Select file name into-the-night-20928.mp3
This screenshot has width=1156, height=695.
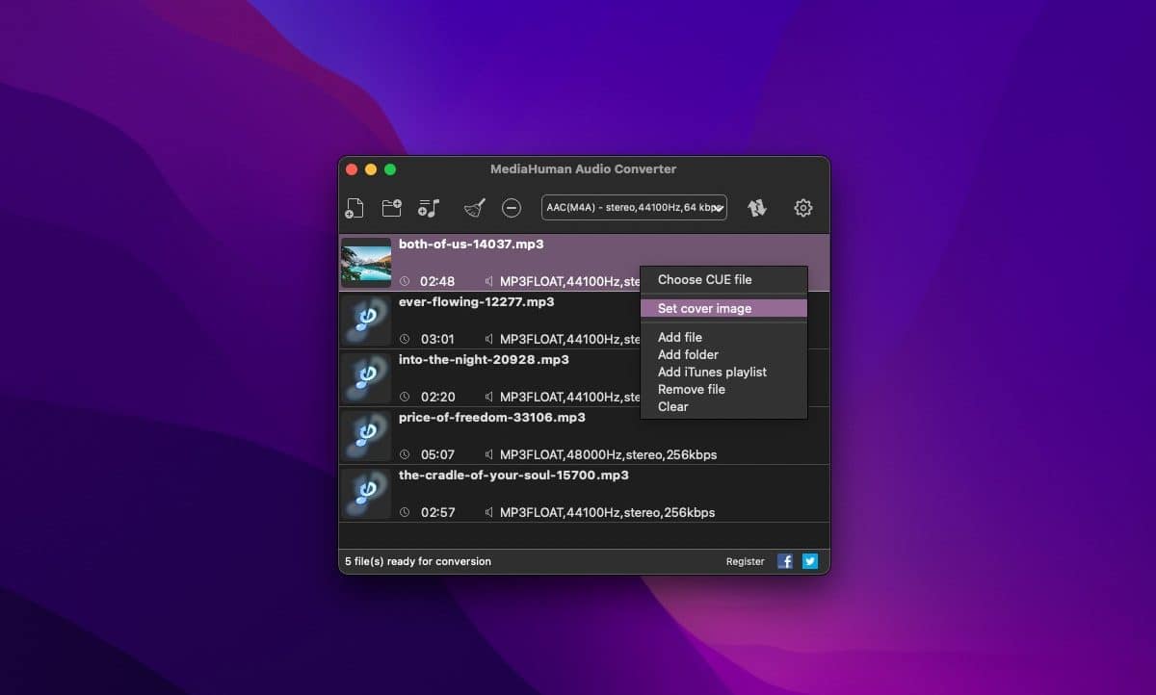pyautogui.click(x=484, y=360)
